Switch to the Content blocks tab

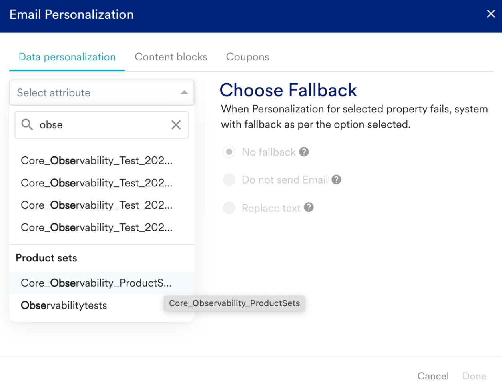coord(171,57)
